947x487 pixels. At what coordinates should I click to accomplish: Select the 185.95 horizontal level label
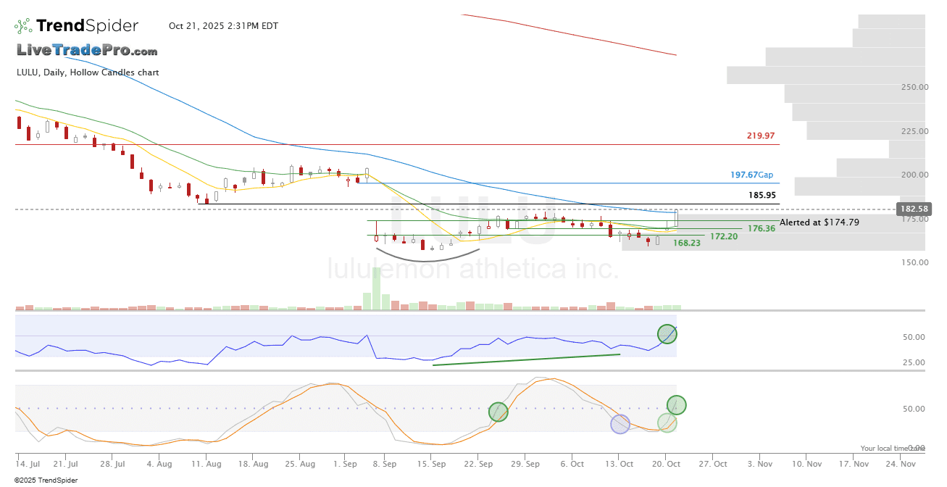[x=762, y=195]
